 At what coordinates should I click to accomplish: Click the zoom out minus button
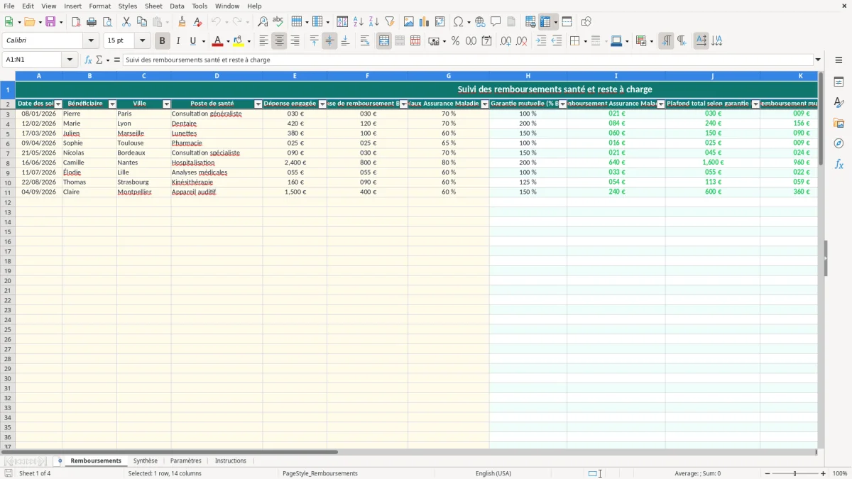768,473
